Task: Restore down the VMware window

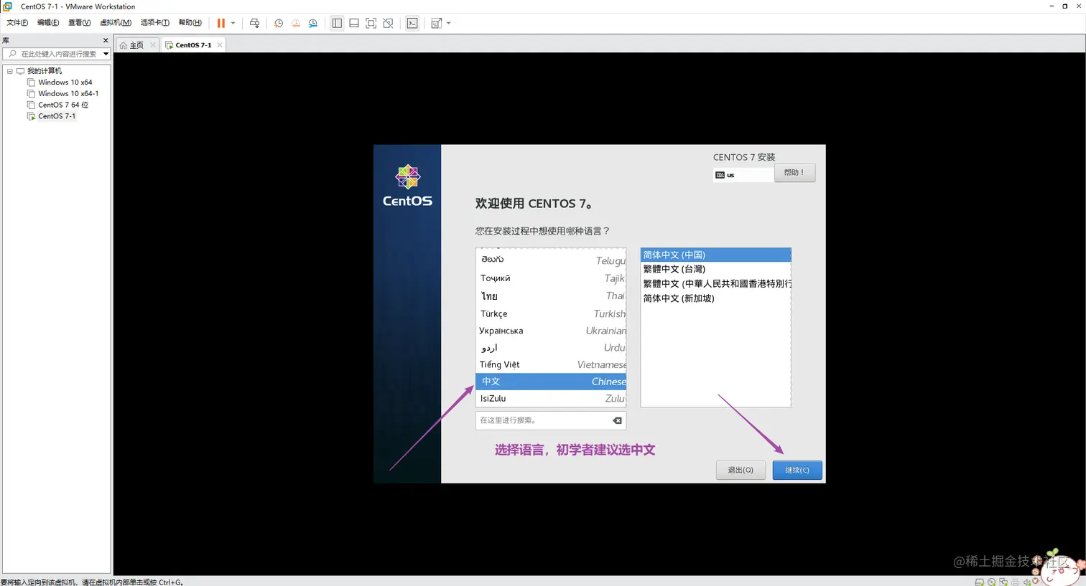Action: click(1064, 6)
